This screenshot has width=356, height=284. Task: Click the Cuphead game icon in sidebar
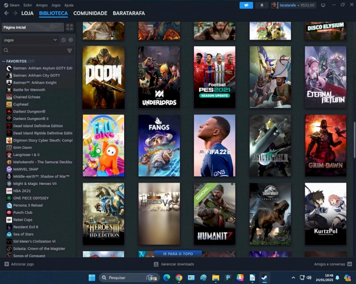pos(9,104)
